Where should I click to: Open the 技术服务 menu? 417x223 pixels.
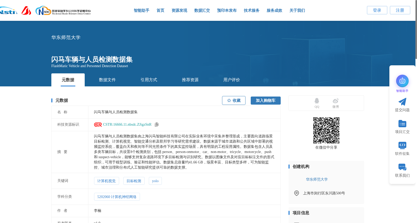[x=252, y=10]
